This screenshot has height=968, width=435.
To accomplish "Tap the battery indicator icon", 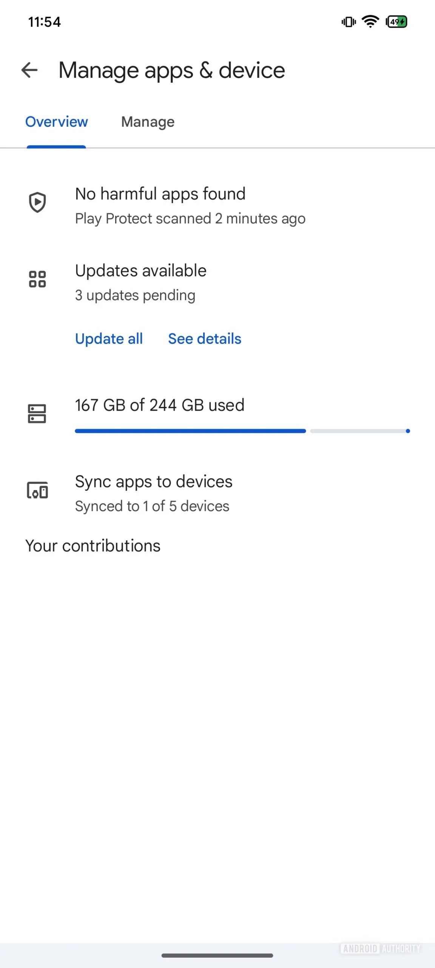I will point(396,22).
